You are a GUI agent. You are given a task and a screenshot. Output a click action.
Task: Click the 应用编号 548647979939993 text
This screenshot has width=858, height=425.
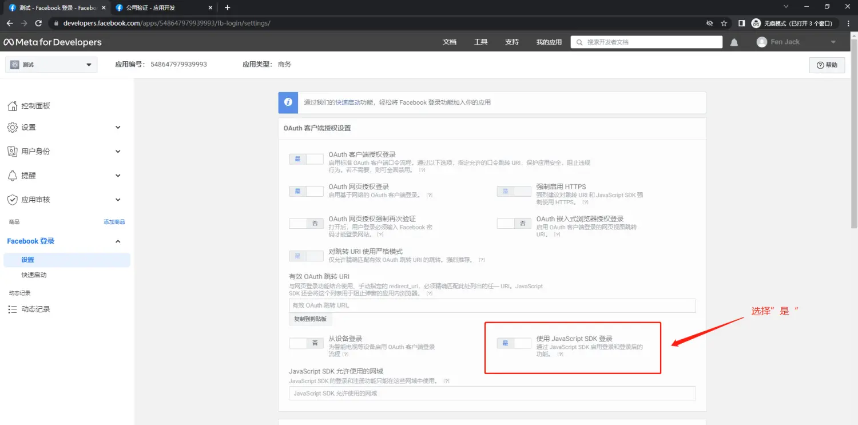[x=161, y=65]
